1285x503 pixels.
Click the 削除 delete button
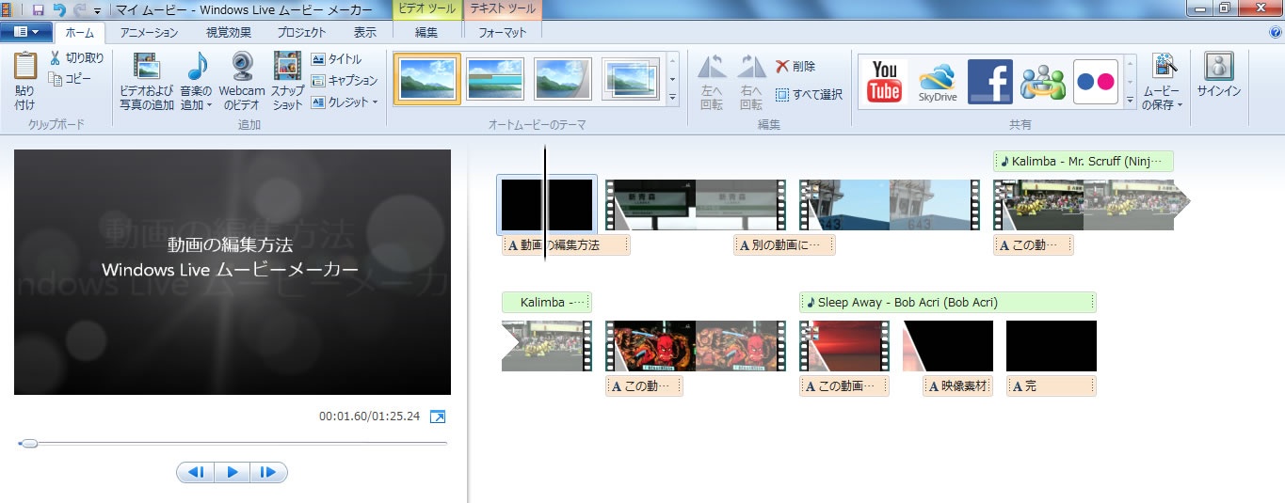pyautogui.click(x=795, y=66)
